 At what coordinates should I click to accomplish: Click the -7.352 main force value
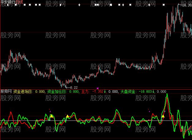coord(98,91)
